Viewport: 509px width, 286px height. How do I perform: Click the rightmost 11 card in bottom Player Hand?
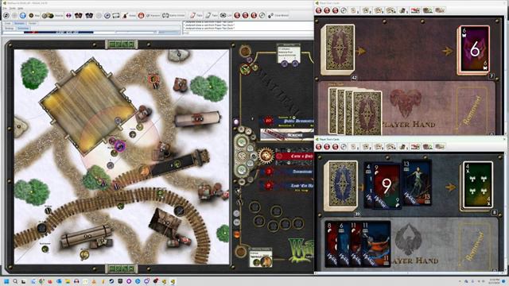(376, 244)
